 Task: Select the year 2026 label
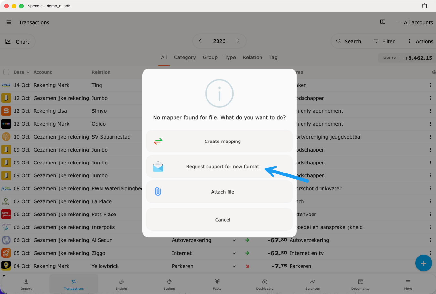tap(219, 41)
